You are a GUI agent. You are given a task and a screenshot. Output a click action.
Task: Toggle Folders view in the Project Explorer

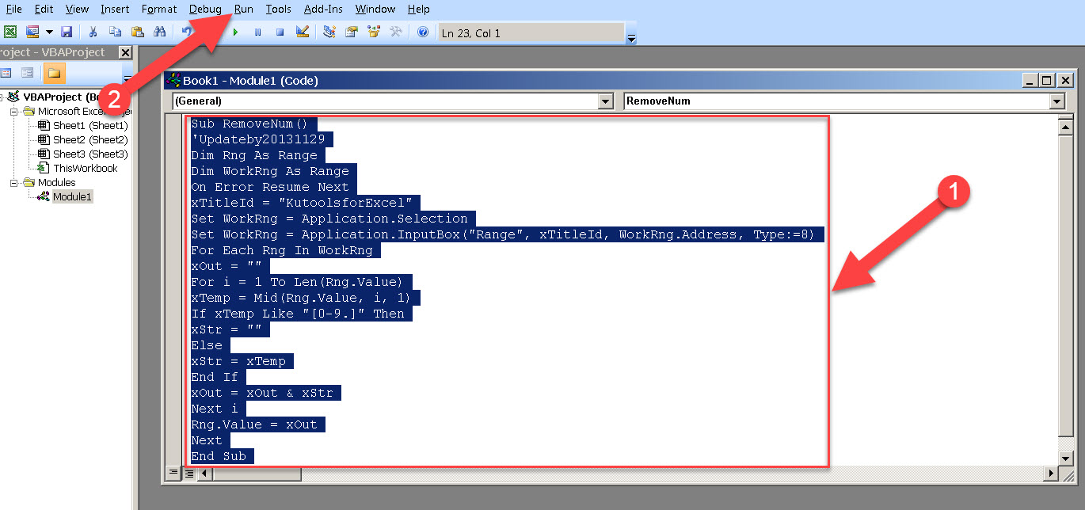click(55, 72)
